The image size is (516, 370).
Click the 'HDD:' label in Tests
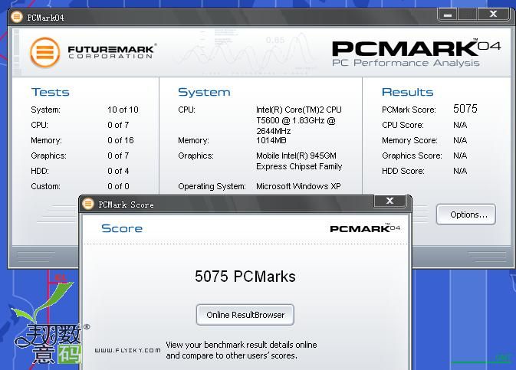coord(40,171)
